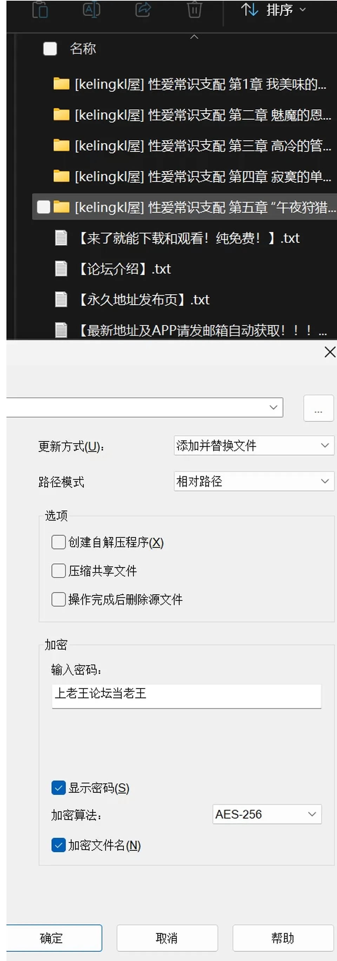Click the 名称 column header
337x961 pixels.
(83, 48)
